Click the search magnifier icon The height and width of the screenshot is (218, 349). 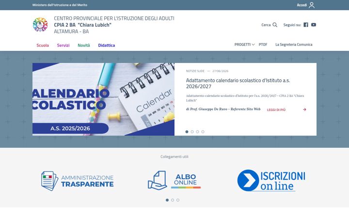[x=275, y=25]
